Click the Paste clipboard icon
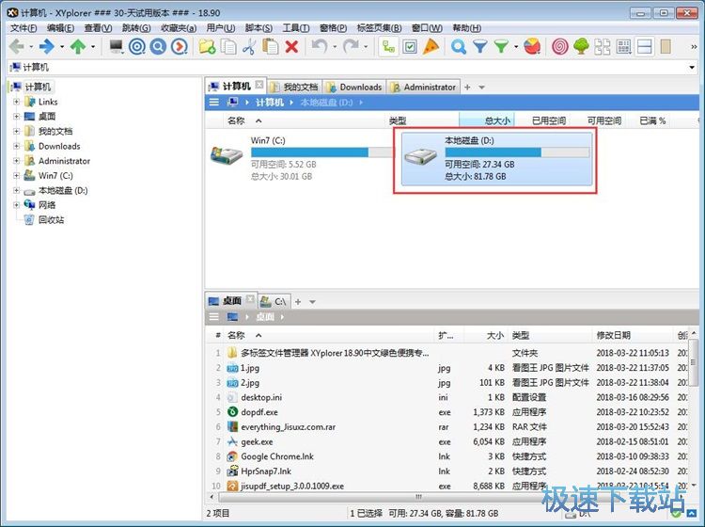 coord(270,46)
